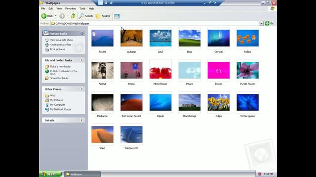Open the View menu
This screenshot has height=177, width=316.
(x=59, y=9)
